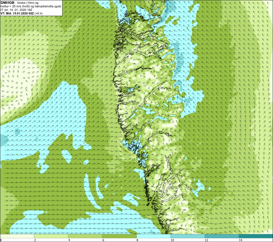The width and height of the screenshot is (273, 242).
Task: Click the valid time text 'VT: Mið. 15.01.2020 00Z'
Action: tap(17, 13)
